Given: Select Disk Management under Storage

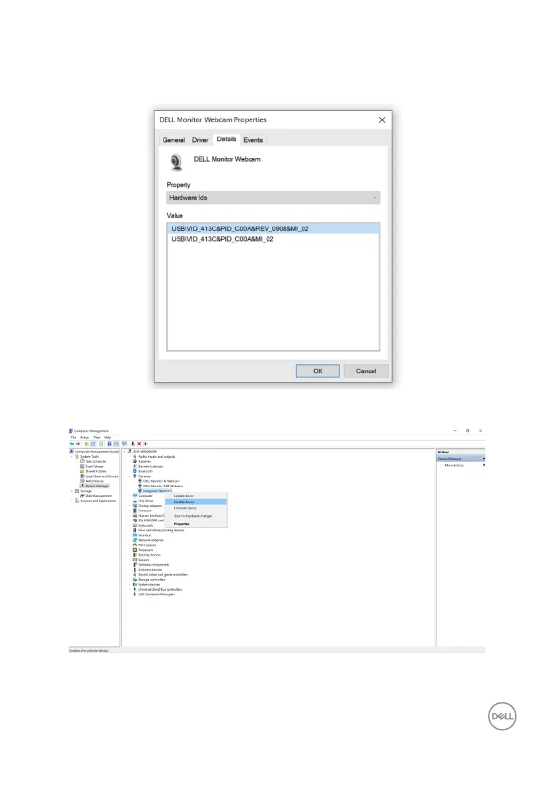Looking at the screenshot, I should click(98, 496).
